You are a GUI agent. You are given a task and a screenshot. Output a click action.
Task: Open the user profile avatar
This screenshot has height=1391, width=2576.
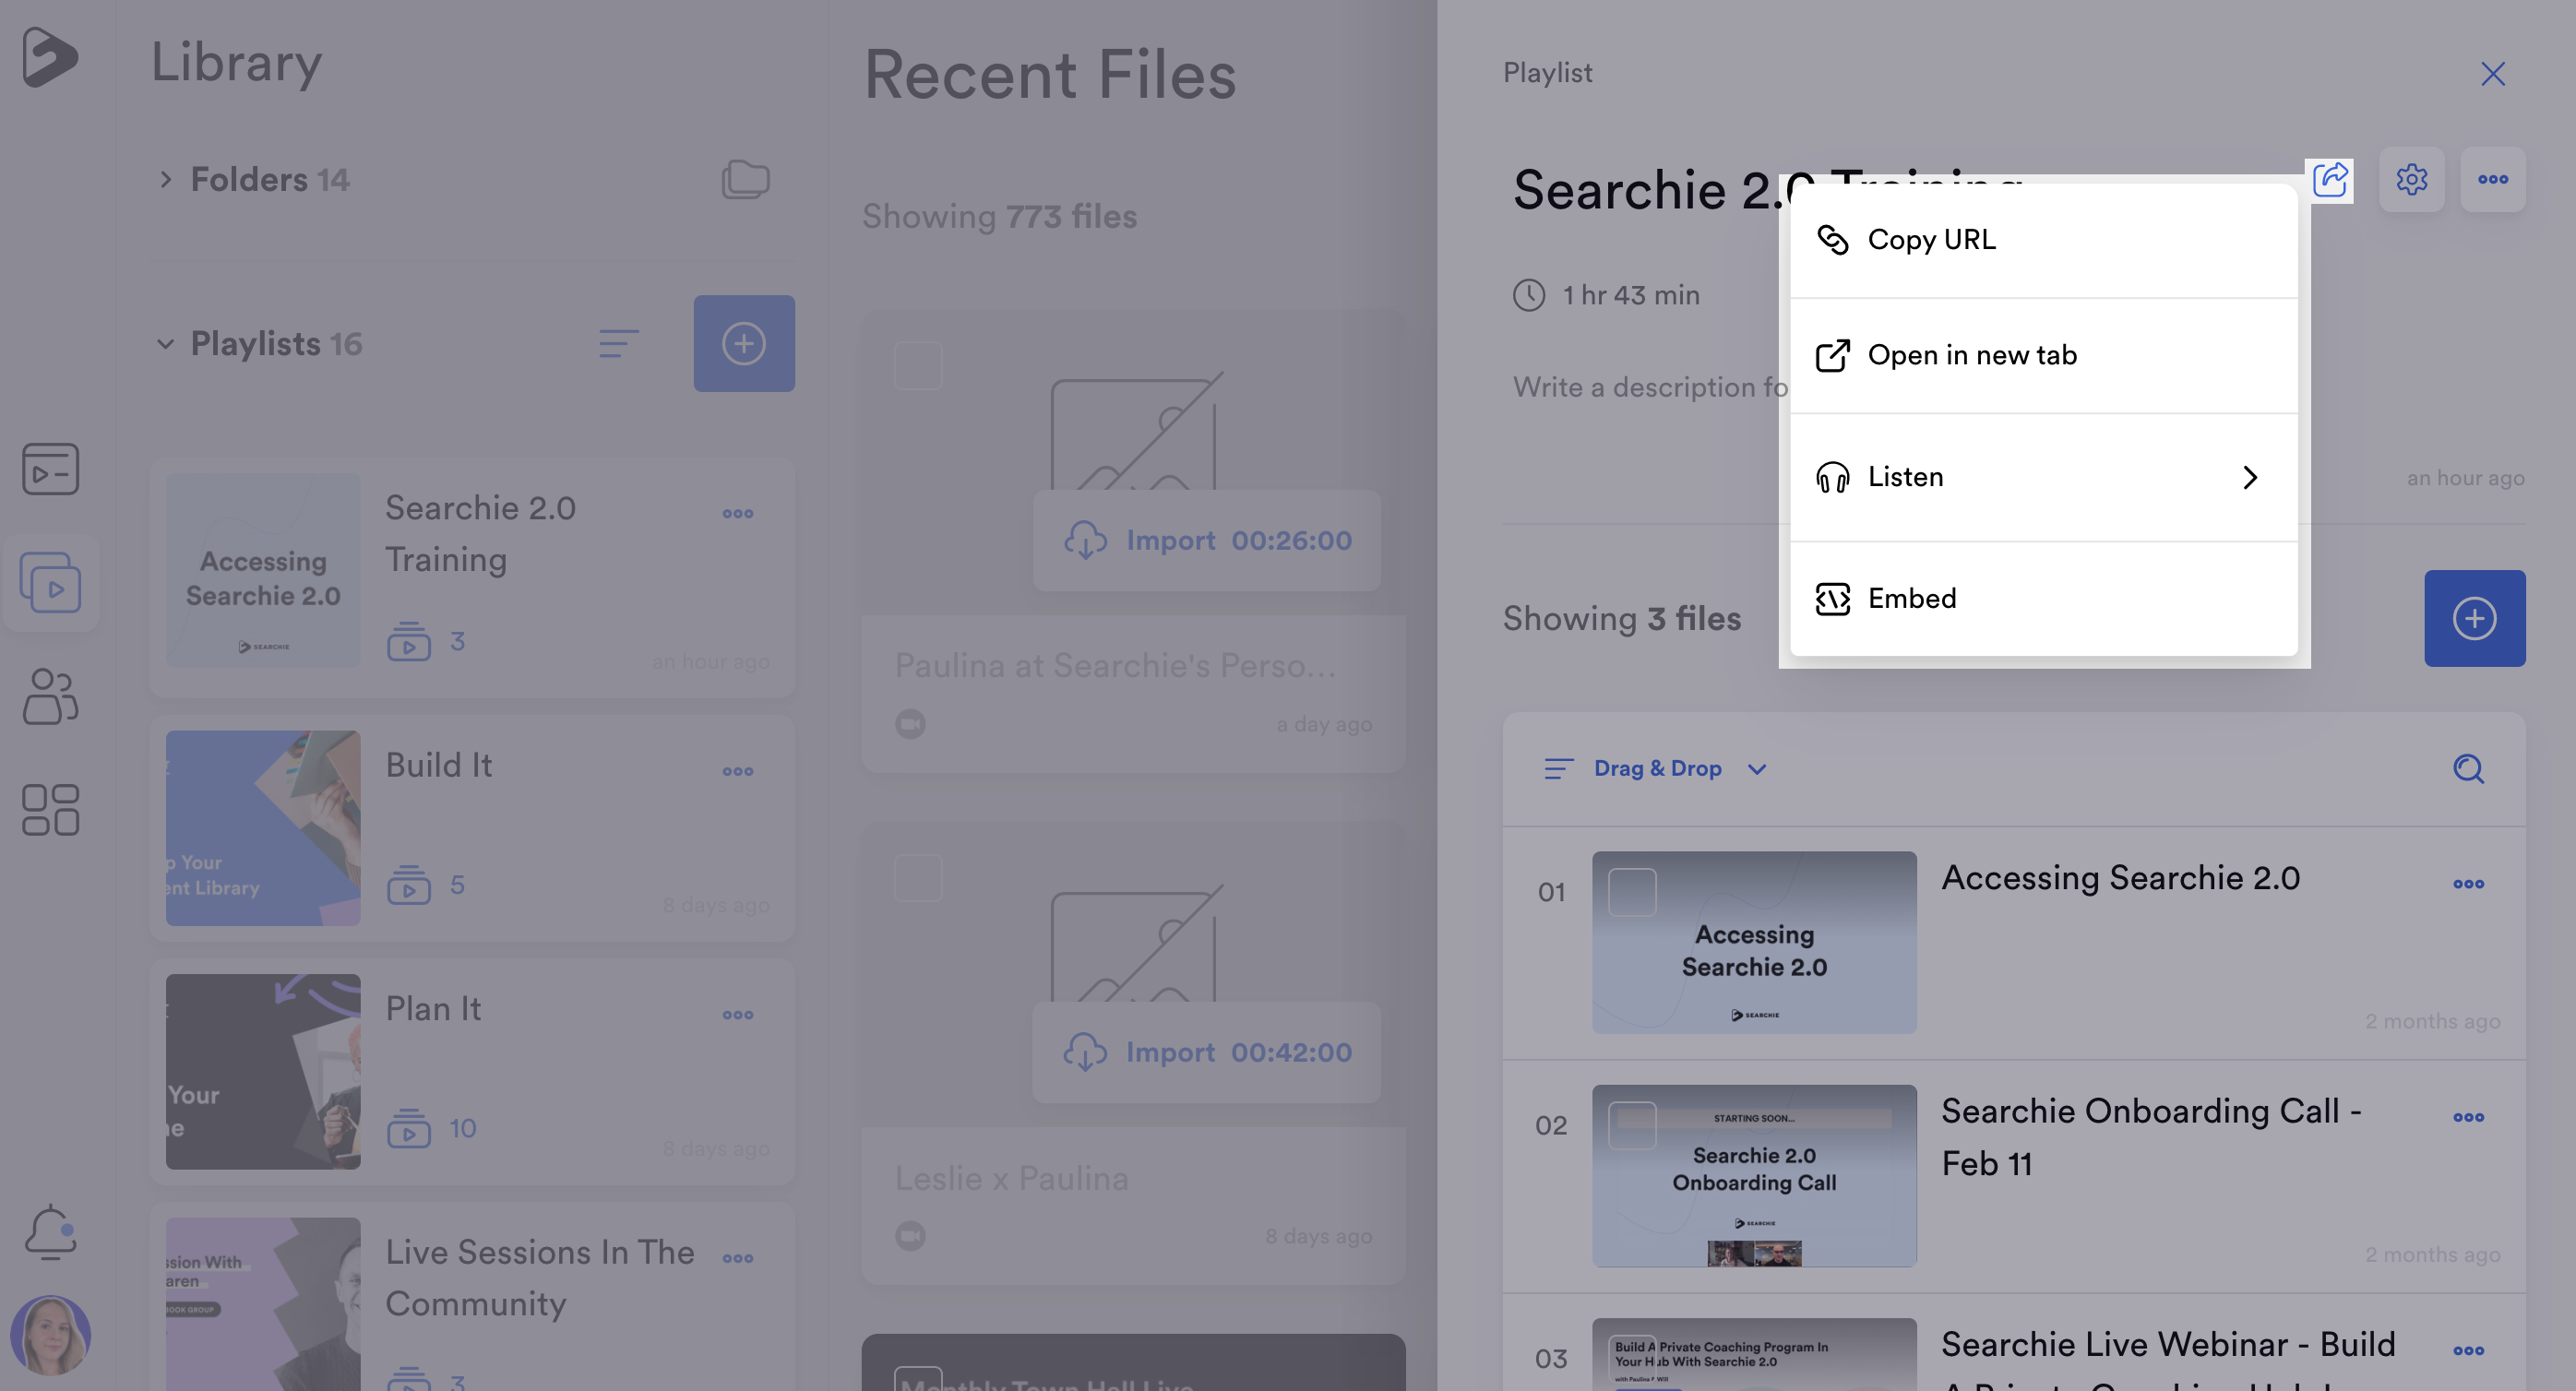click(50, 1335)
